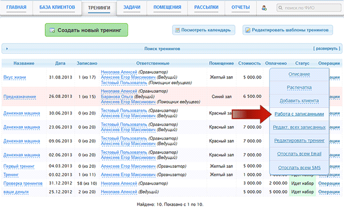Screen dimensions: 344x212
Task: Click Найдено: 10 results summary text
Action: pos(170,205)
